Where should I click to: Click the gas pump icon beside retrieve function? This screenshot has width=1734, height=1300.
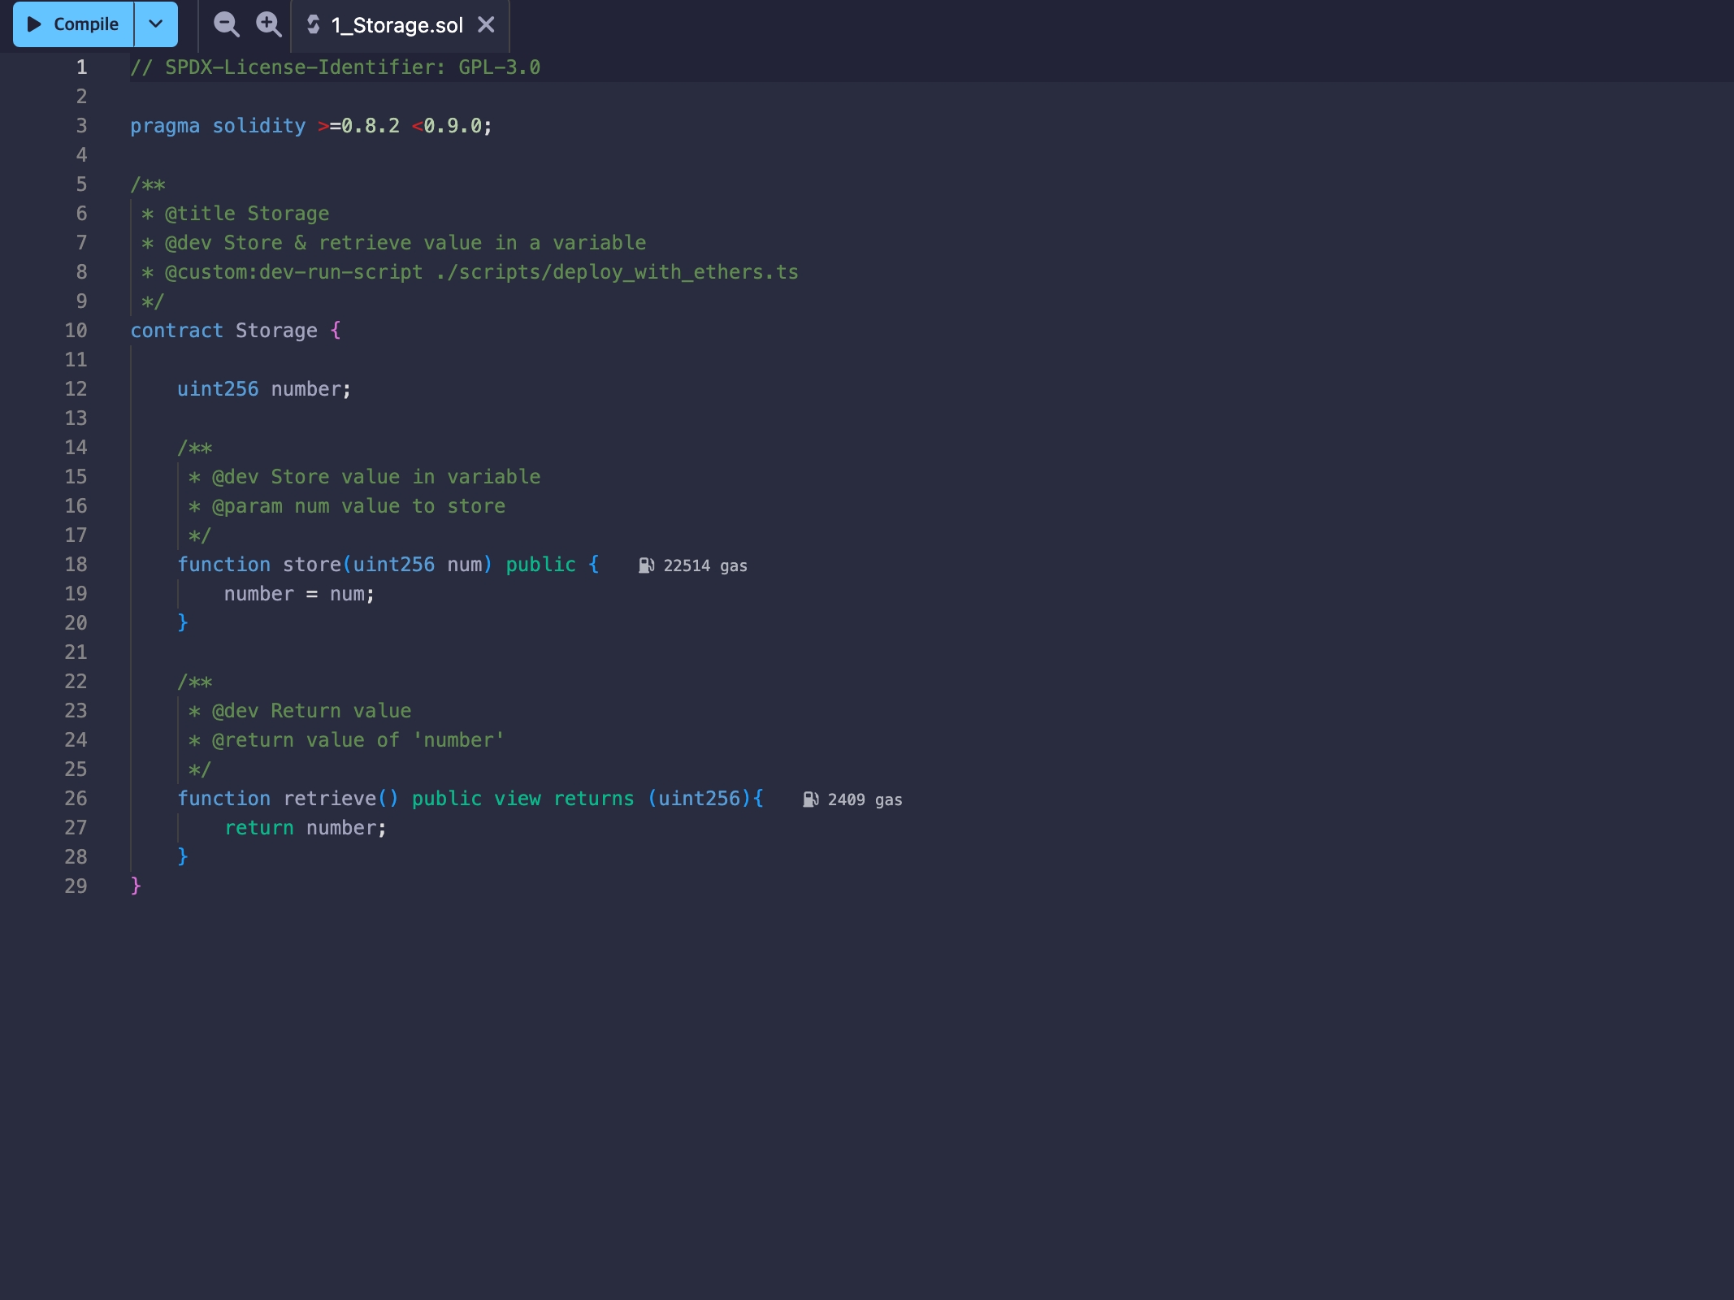point(810,799)
